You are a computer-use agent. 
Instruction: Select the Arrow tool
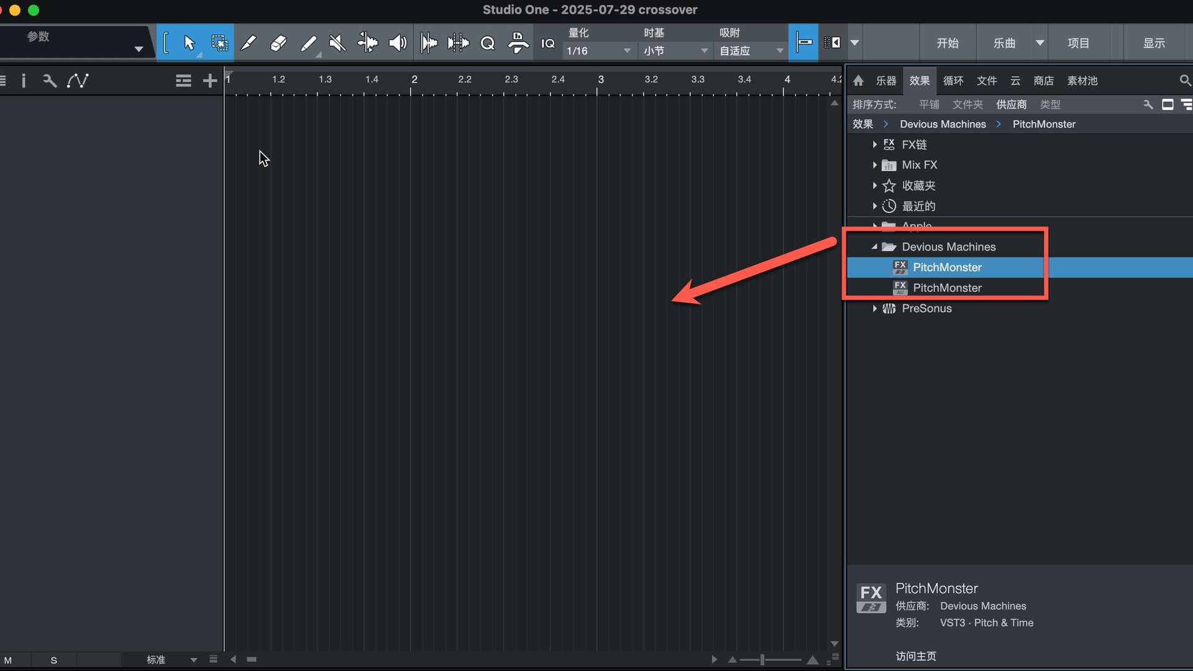coord(189,43)
